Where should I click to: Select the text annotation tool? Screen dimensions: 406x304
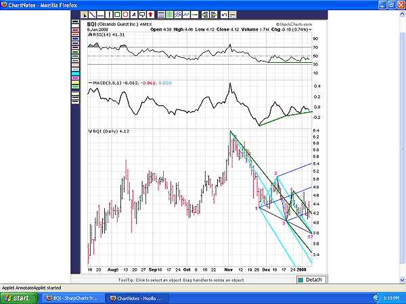(x=134, y=14)
